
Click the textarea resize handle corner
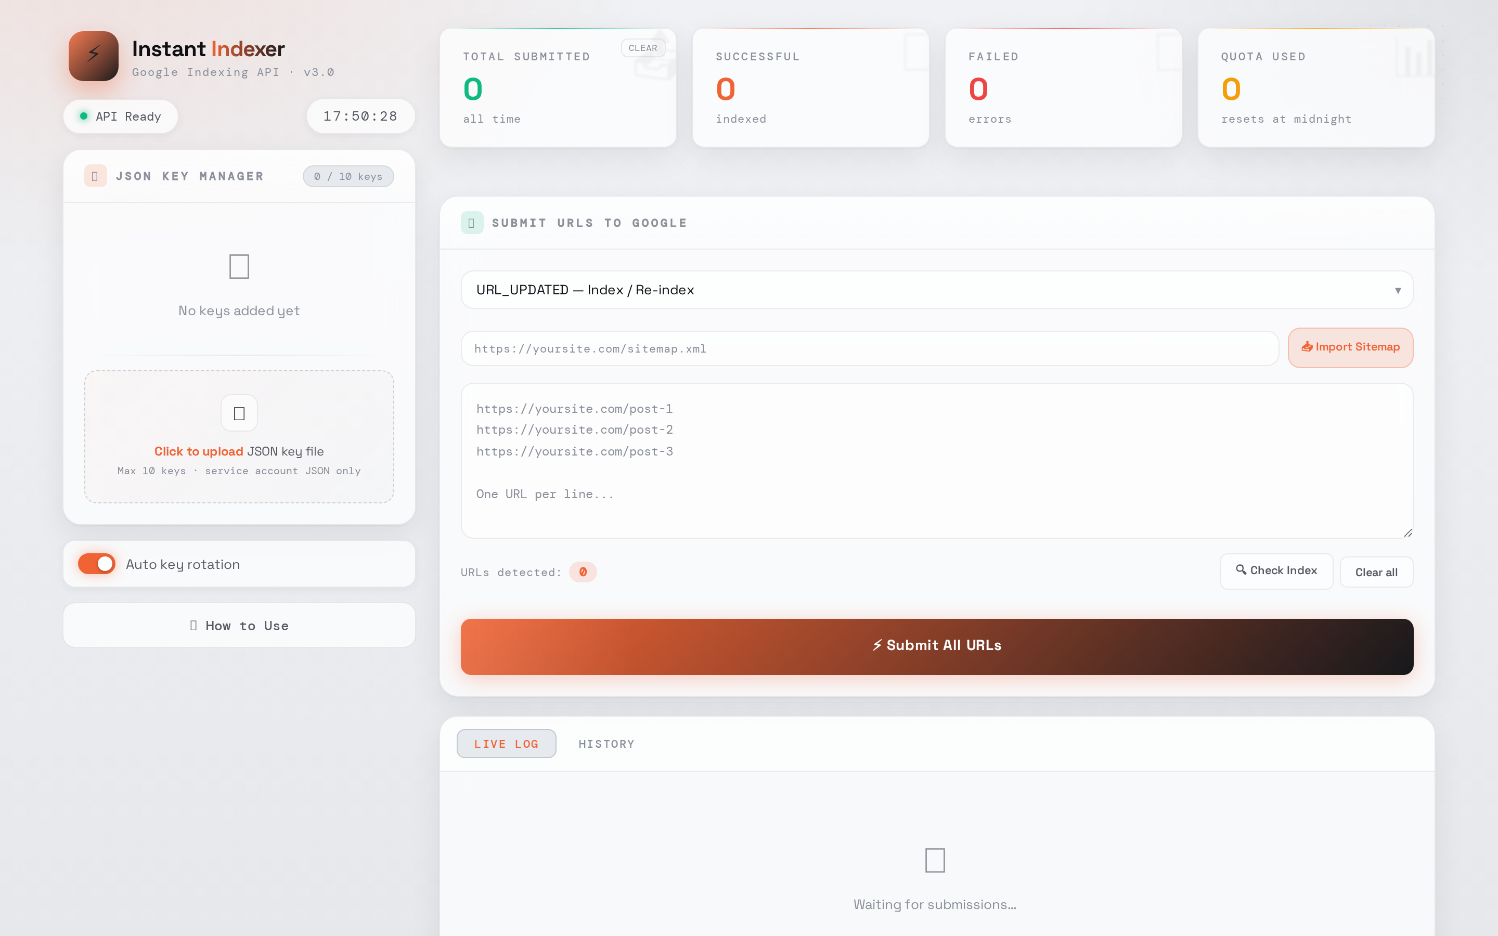1407,533
